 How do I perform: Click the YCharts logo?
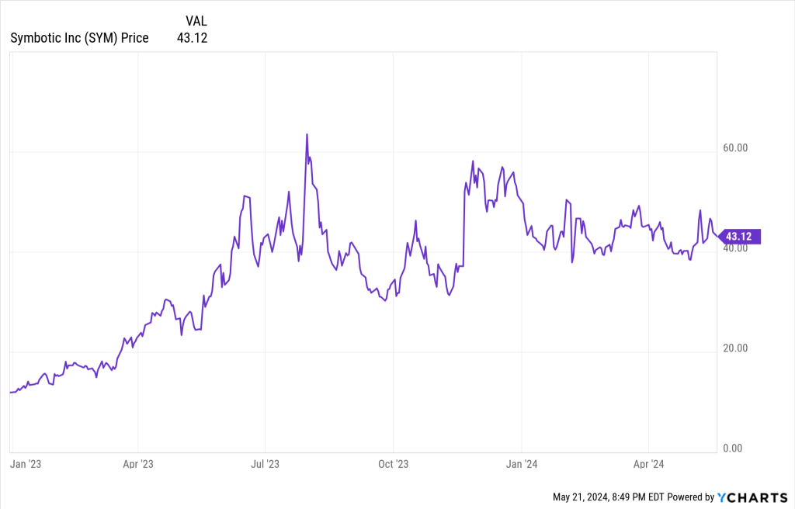[x=752, y=497]
